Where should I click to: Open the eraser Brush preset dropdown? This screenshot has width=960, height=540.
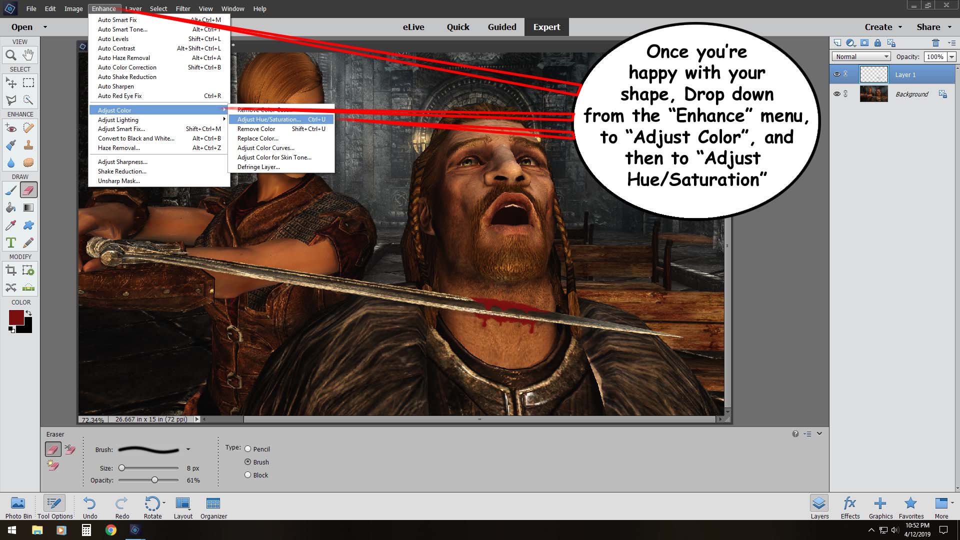click(x=188, y=449)
